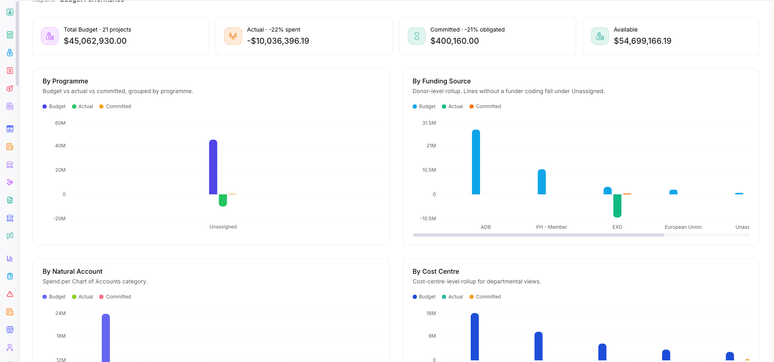This screenshot has width=774, height=362.
Task: Click the Committed $400,160.00 value
Action: coord(455,41)
